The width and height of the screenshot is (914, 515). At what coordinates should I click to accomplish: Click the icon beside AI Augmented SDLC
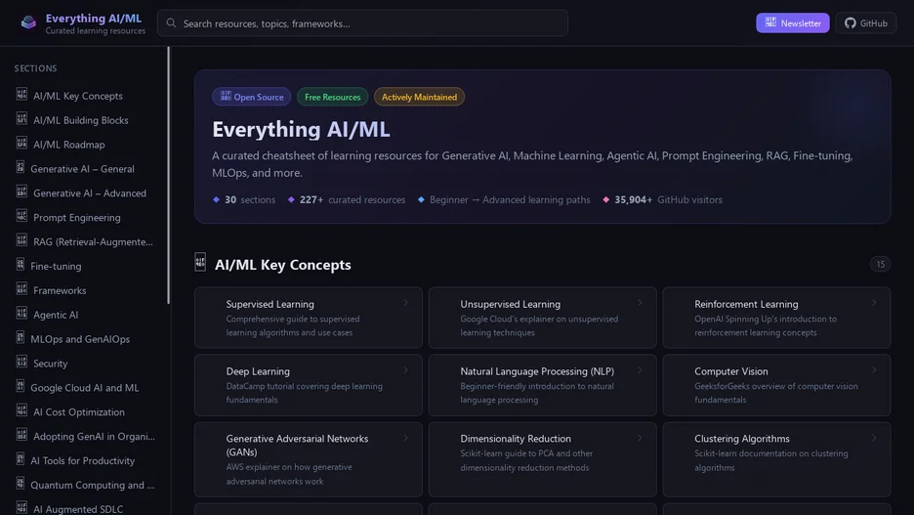[x=21, y=507]
